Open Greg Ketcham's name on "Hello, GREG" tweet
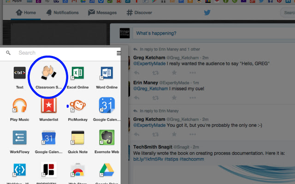The width and height of the screenshot is (295, 184). [x=149, y=57]
